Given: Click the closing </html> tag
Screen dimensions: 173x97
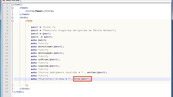Looking at the screenshot, I should tap(19, 92).
